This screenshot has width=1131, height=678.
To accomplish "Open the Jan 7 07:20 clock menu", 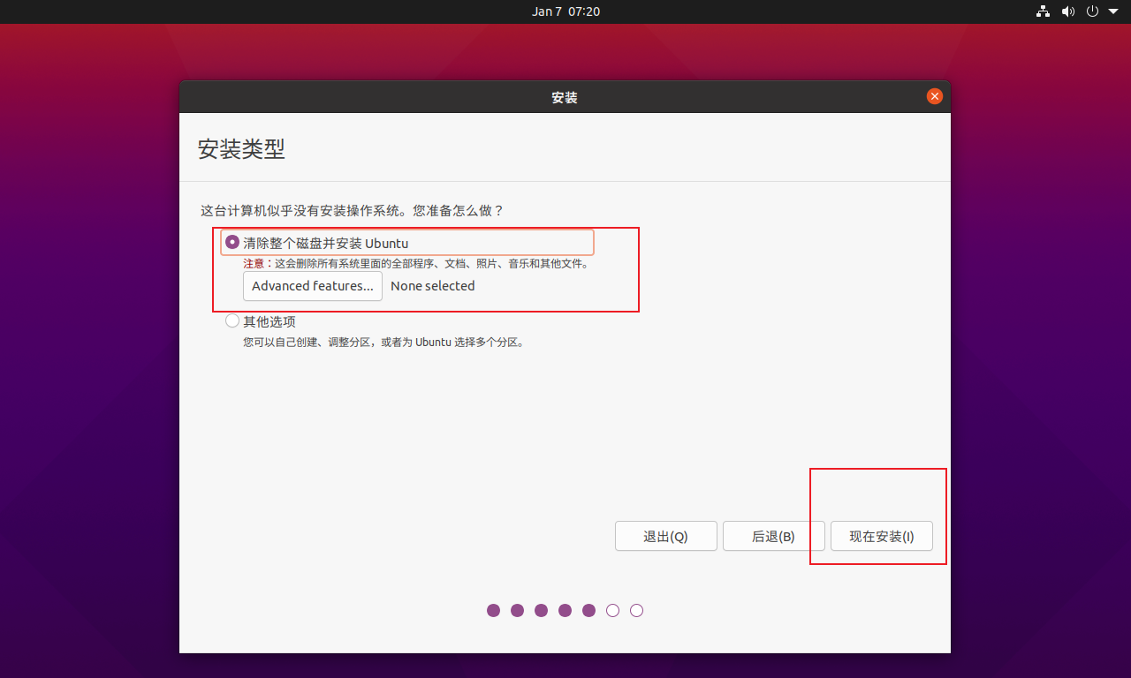I will point(565,11).
